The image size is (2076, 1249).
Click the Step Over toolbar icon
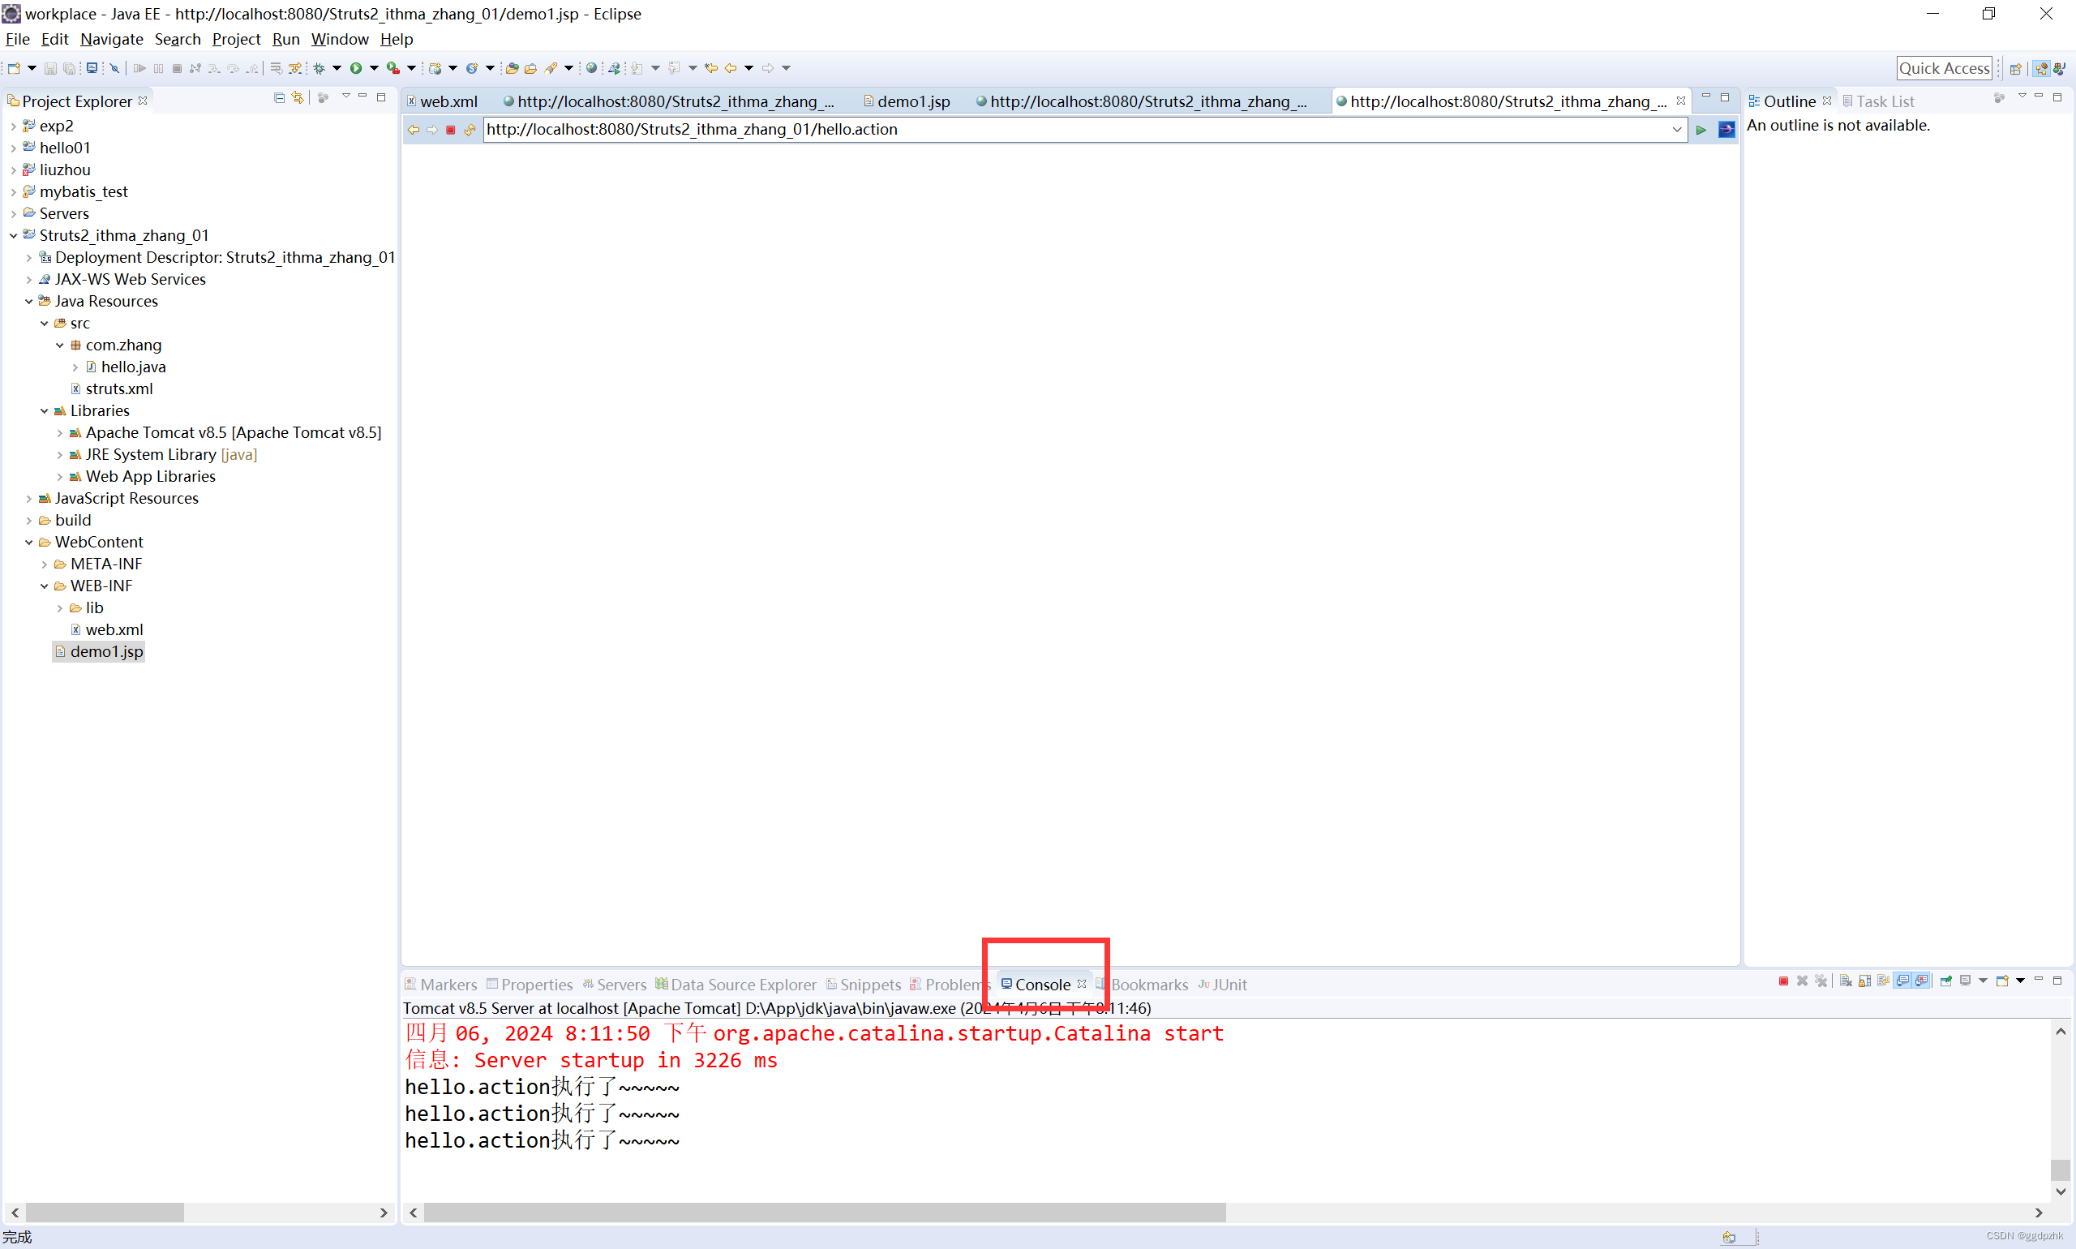pyautogui.click(x=233, y=68)
